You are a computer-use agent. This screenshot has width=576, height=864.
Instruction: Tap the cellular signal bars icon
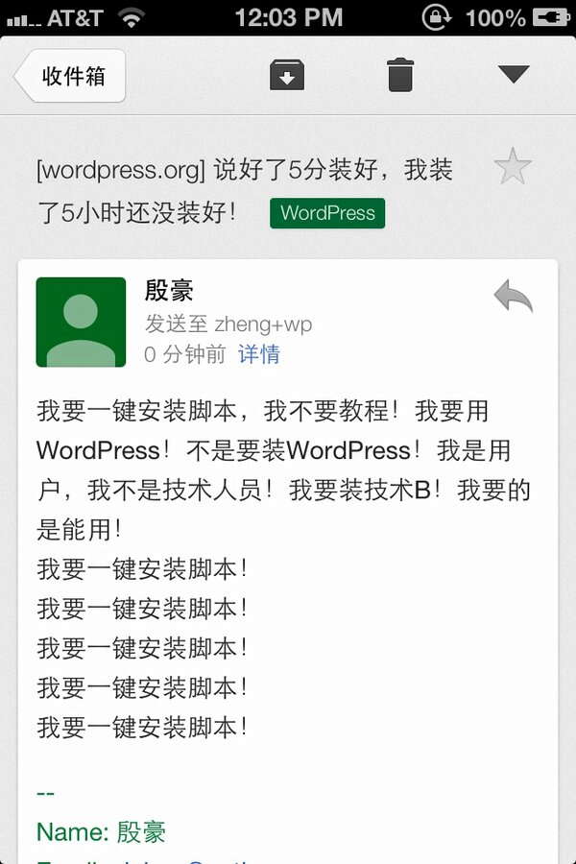pyautogui.click(x=24, y=21)
